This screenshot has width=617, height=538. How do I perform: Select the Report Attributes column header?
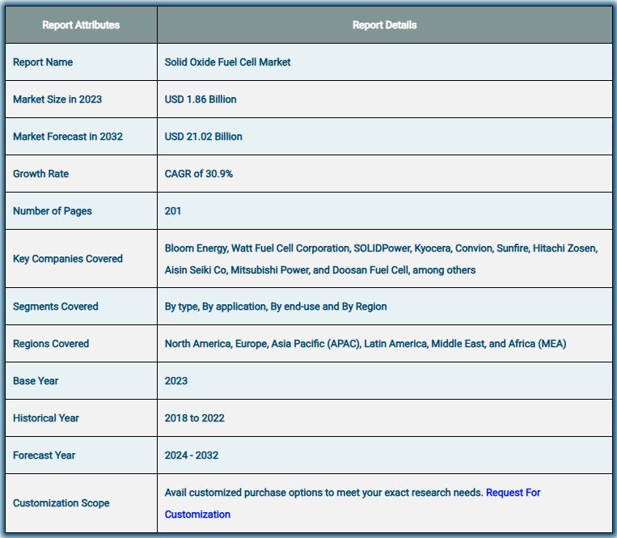point(81,25)
